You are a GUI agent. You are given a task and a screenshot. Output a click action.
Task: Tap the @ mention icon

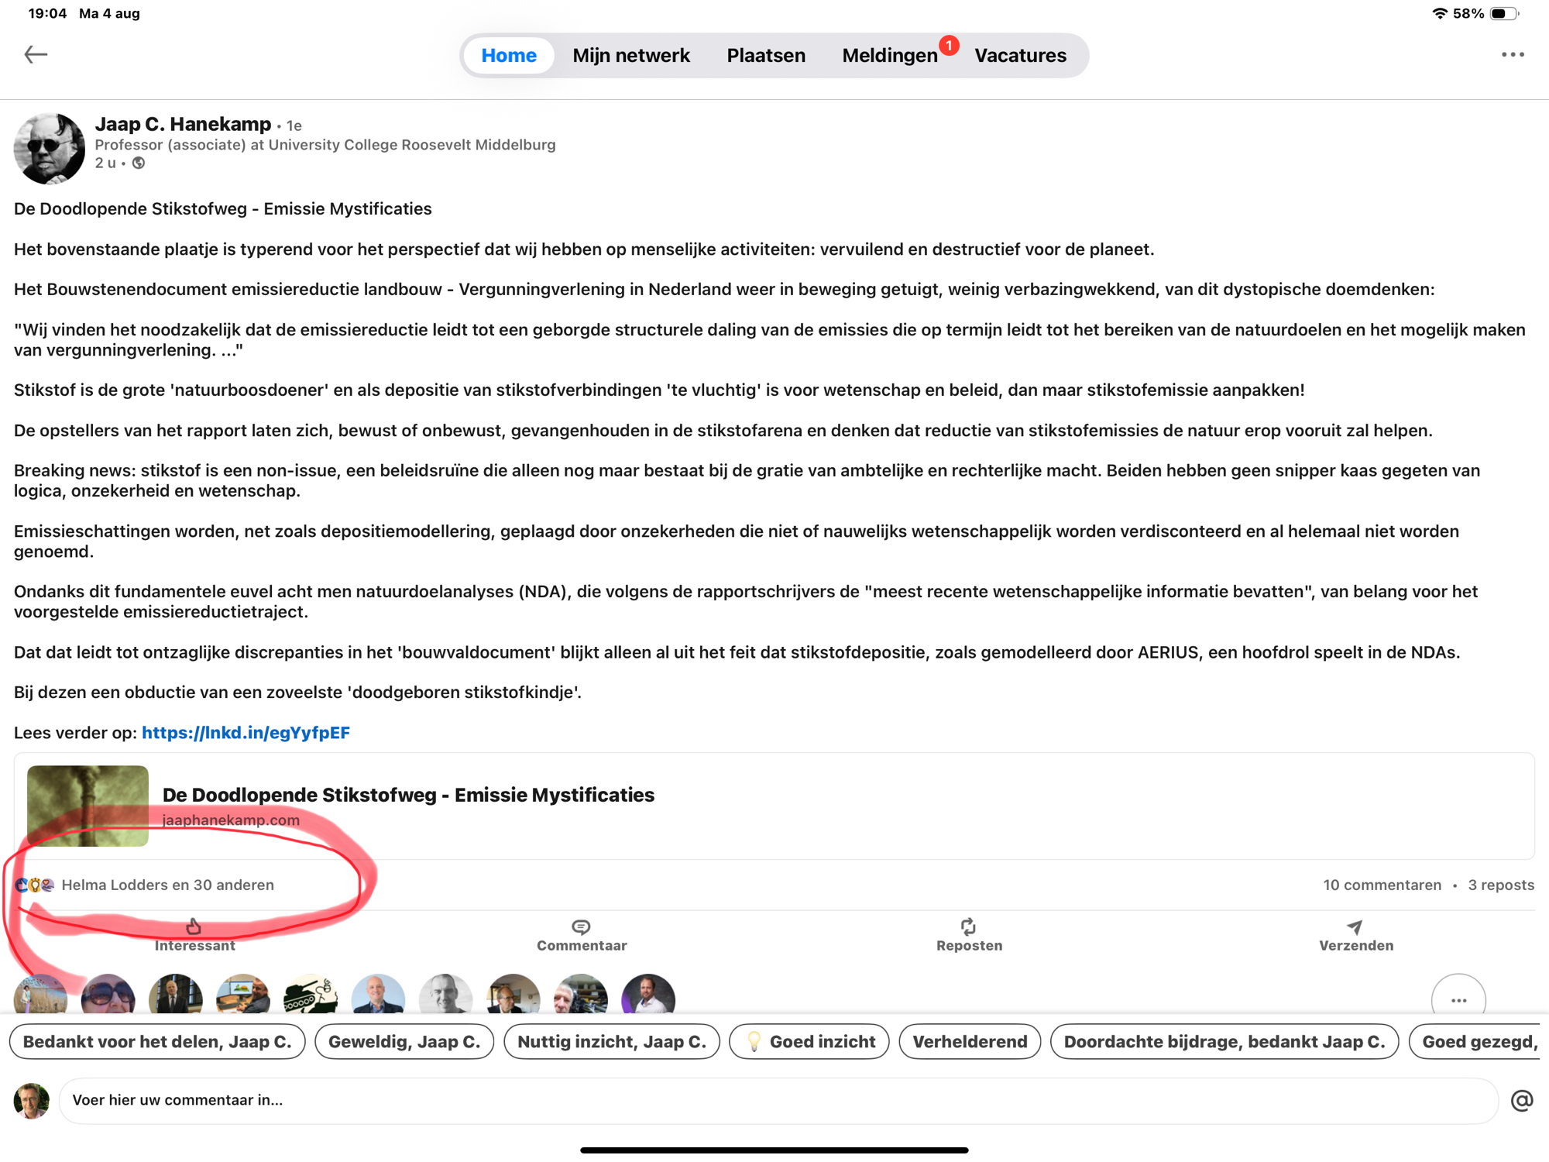coord(1521,1100)
